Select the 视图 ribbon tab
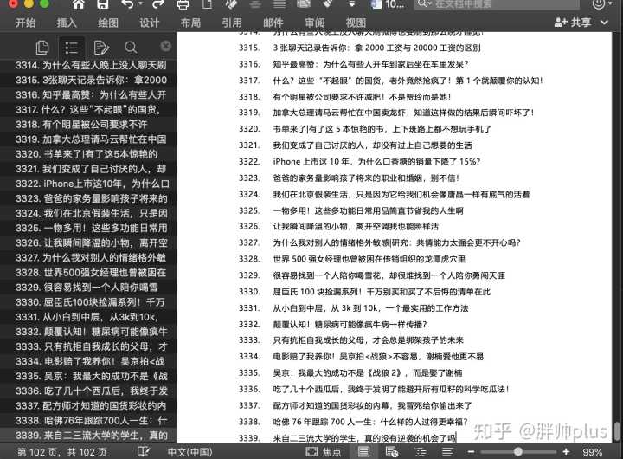This screenshot has height=459, width=623. coord(356,23)
